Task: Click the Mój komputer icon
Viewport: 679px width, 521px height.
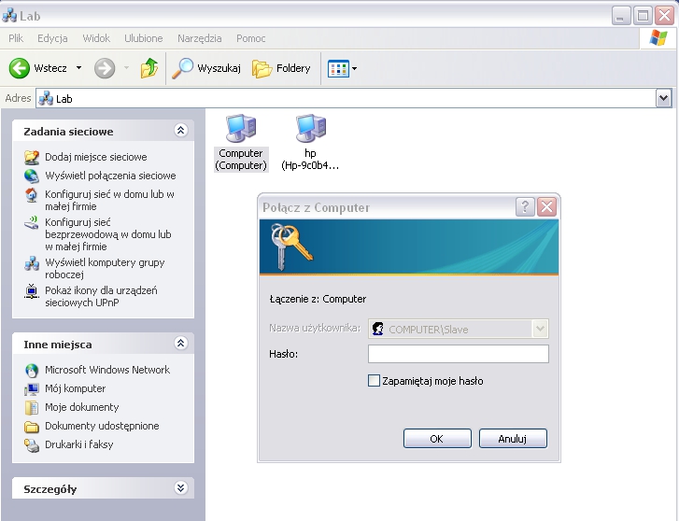Action: (32, 389)
